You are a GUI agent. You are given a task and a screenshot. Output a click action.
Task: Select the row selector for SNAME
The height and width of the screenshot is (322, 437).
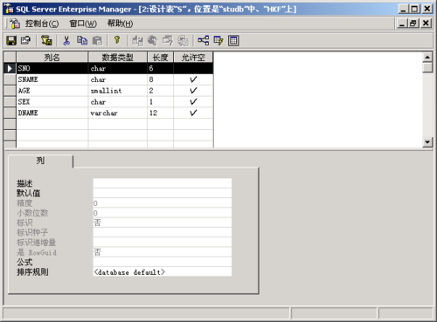[10, 79]
